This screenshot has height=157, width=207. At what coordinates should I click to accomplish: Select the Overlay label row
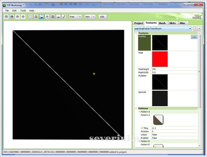coord(145,43)
